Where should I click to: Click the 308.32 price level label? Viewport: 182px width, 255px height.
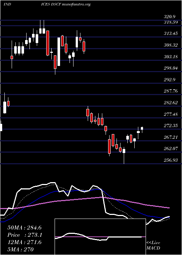point(171,45)
